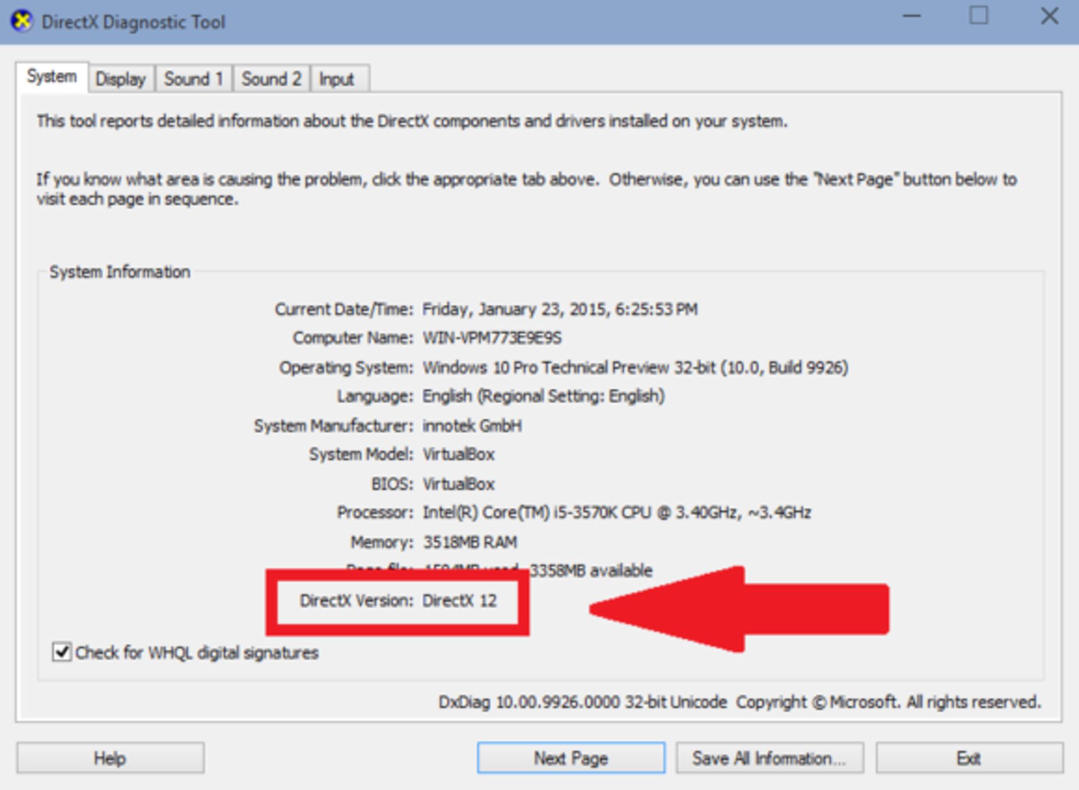The width and height of the screenshot is (1079, 790).
Task: Close the DirectX Diagnostic Tool window
Action: 1049,16
